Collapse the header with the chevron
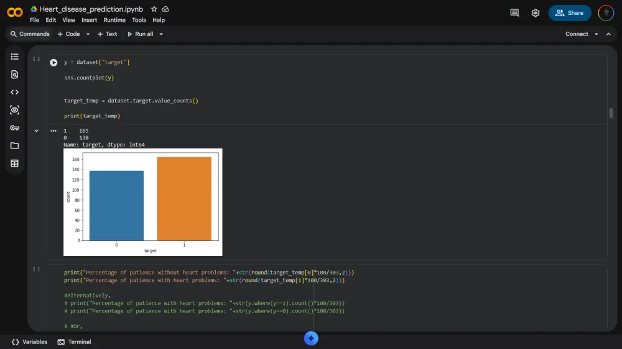This screenshot has height=349, width=622. pos(608,34)
